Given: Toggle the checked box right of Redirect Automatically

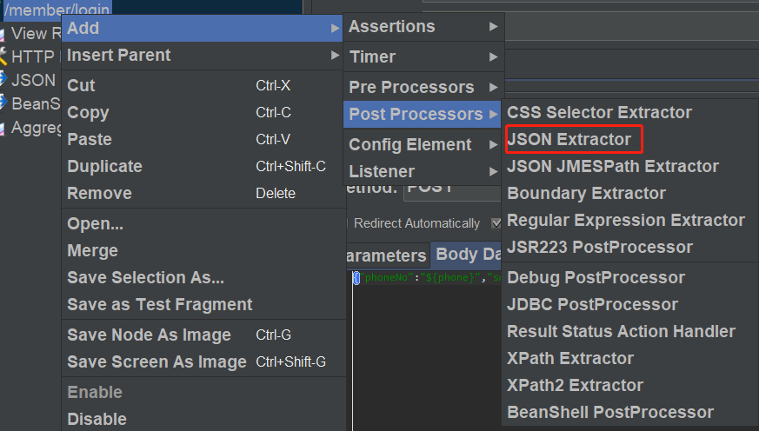Looking at the screenshot, I should pyautogui.click(x=496, y=223).
